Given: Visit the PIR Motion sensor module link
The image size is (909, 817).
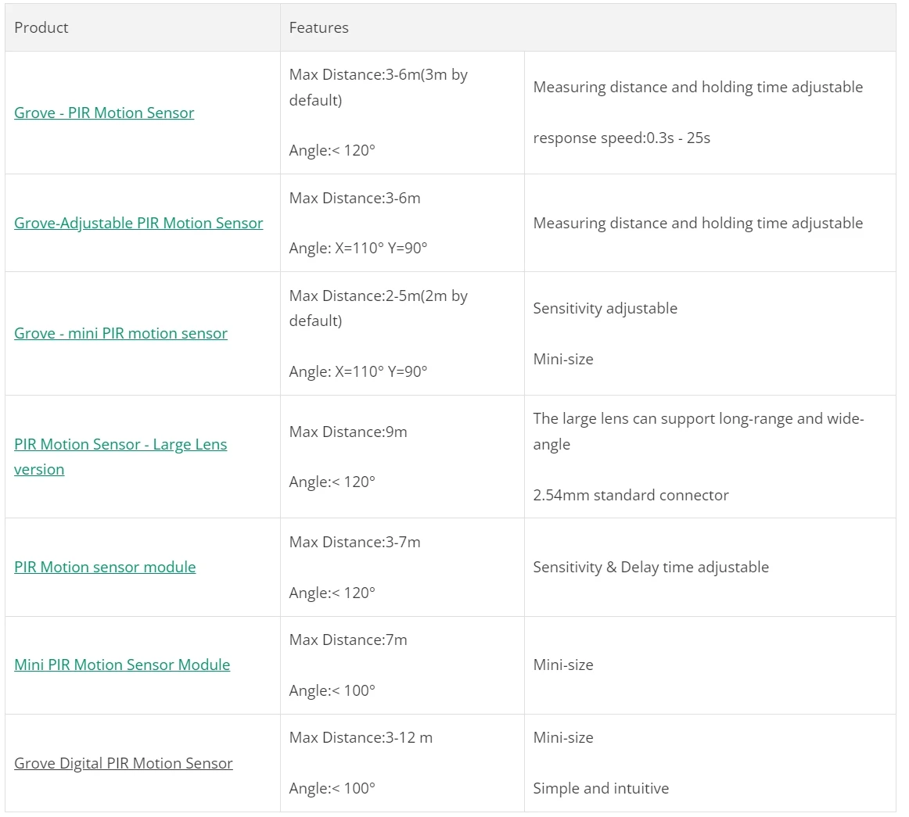Looking at the screenshot, I should click(105, 568).
